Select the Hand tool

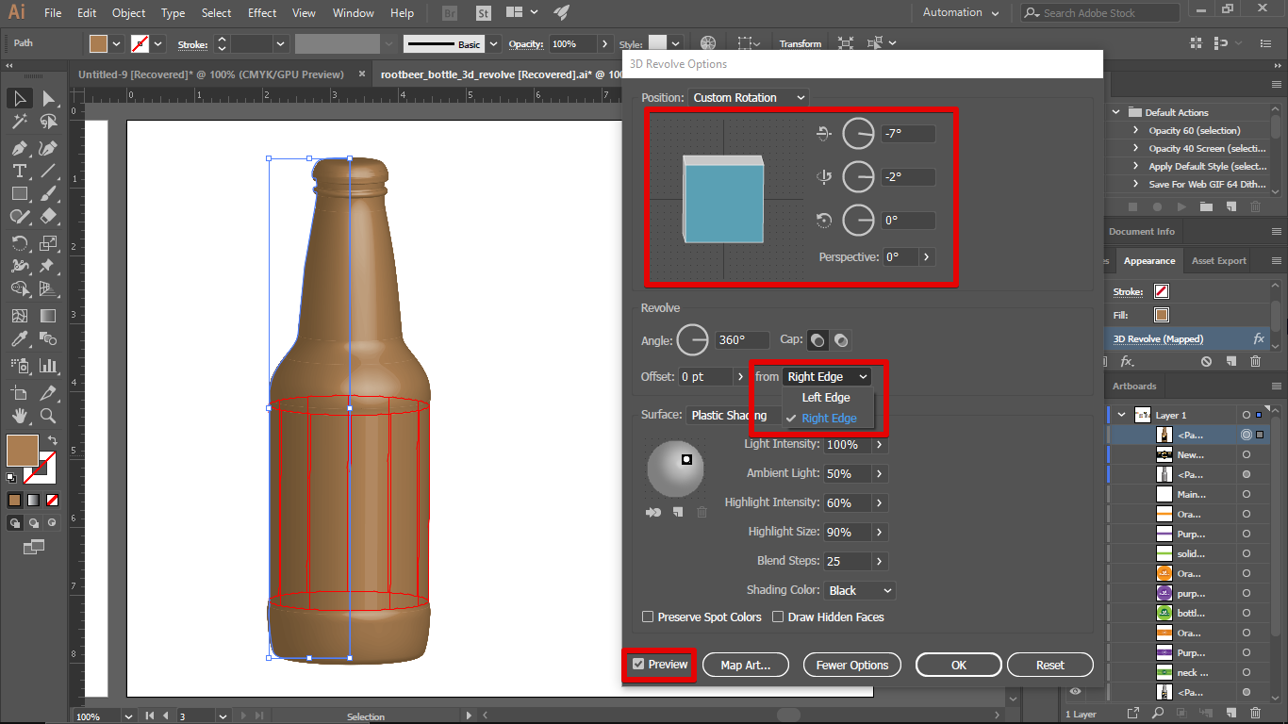click(x=19, y=415)
